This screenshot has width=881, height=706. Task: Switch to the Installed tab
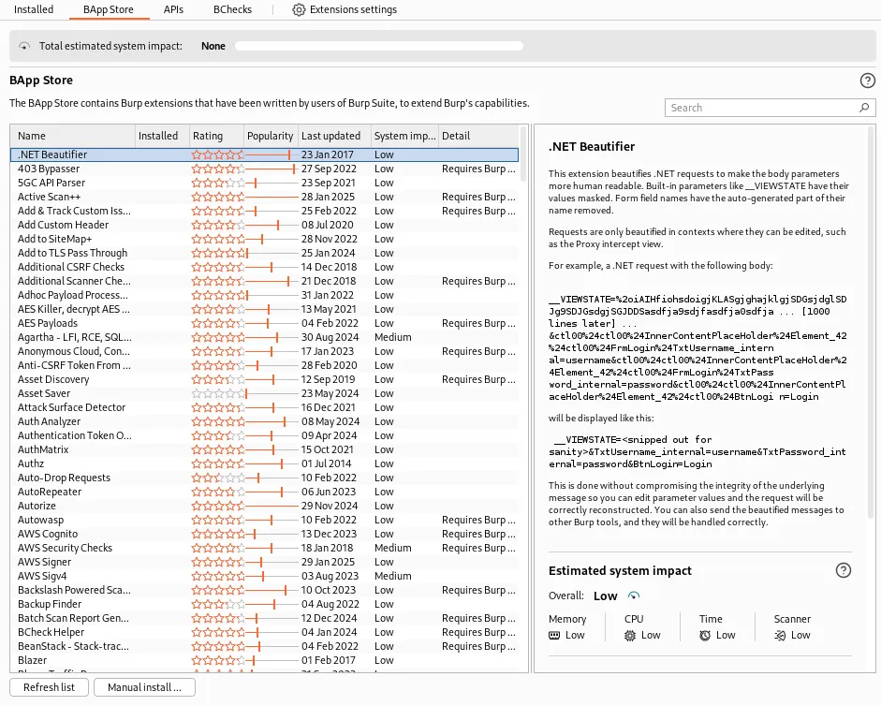(34, 9)
